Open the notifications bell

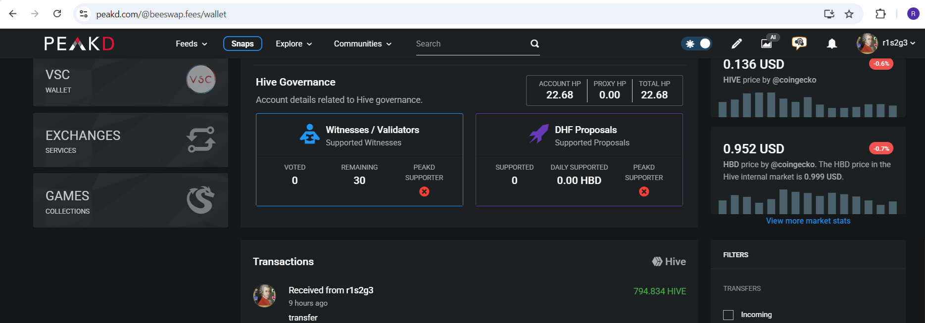coord(832,44)
